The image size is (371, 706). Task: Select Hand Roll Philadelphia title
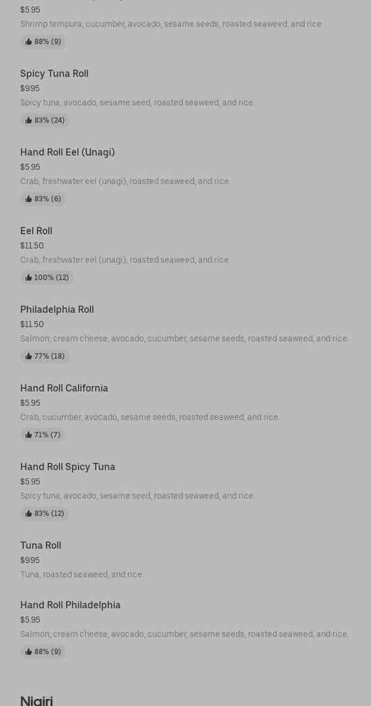70,605
